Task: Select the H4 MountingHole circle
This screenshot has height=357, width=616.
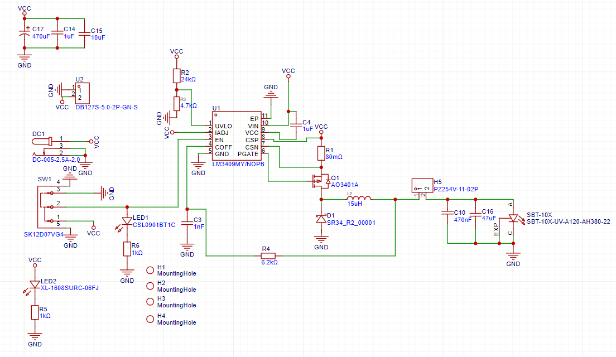Action: click(x=150, y=319)
